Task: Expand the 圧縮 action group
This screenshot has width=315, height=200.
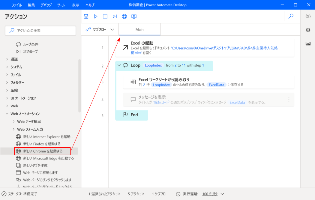Action: (x=7, y=90)
